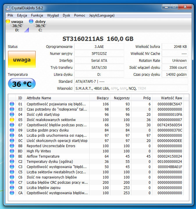Click status orb of attribute C6
This screenshot has width=196, height=209.
coord(12,177)
